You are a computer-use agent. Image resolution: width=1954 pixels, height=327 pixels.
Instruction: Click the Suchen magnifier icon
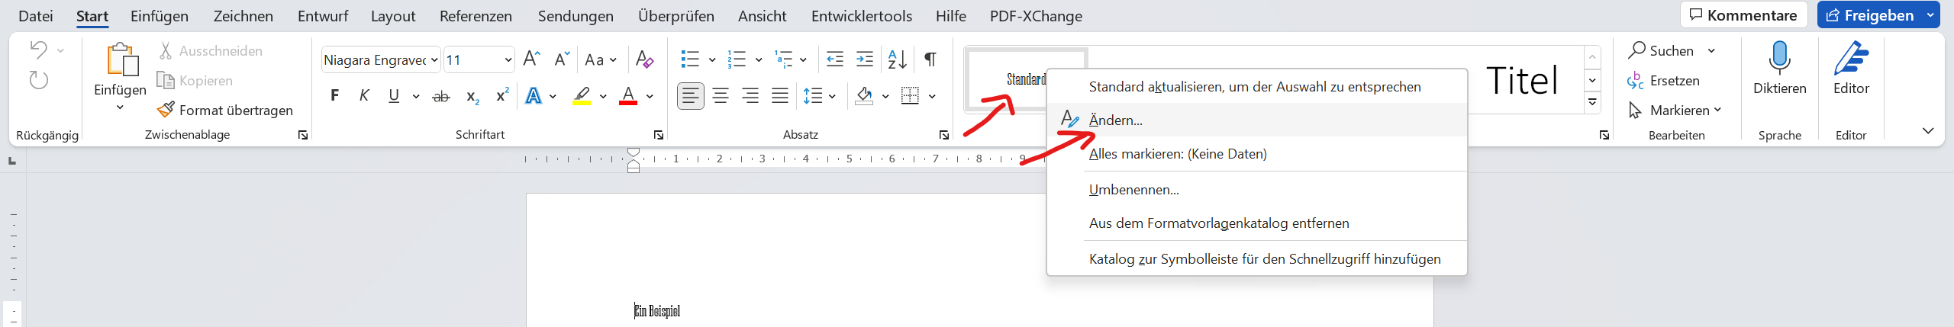1636,50
